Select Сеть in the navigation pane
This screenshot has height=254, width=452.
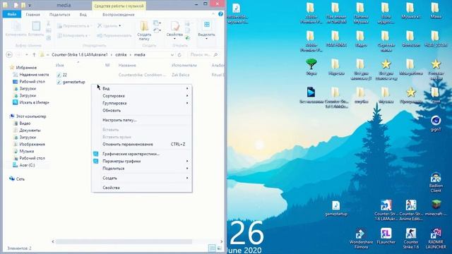[x=17, y=179]
